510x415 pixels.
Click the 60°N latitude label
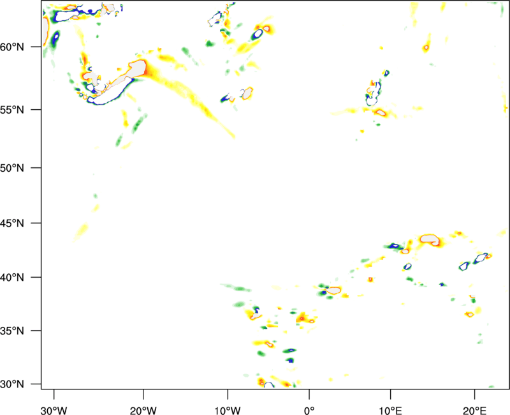[12, 47]
